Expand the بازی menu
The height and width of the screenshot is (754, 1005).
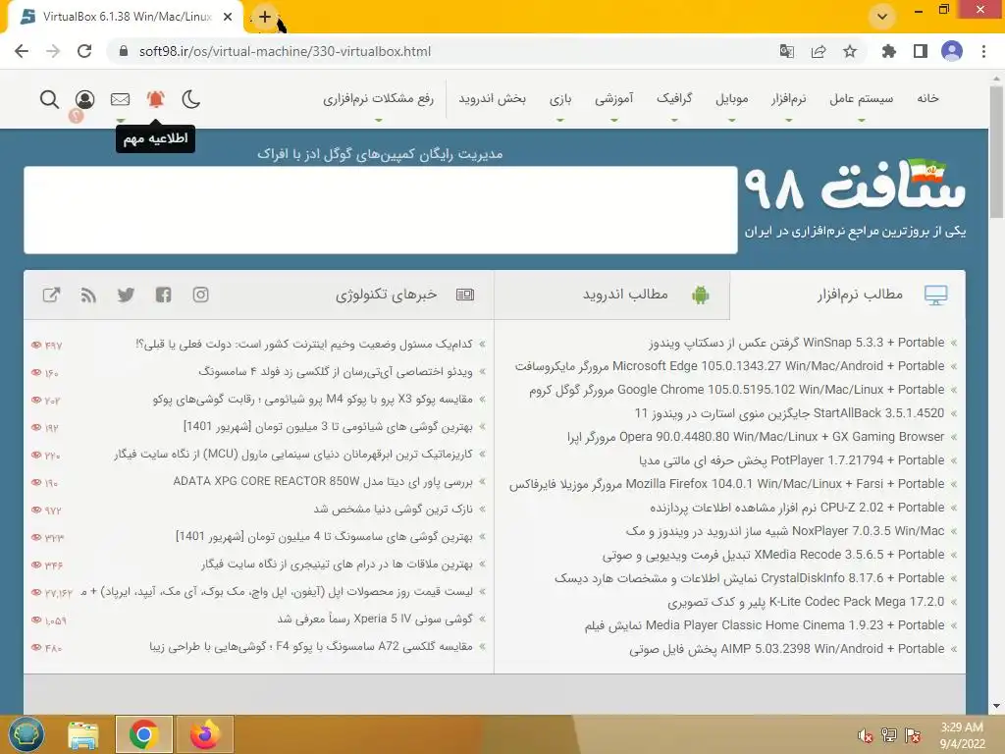click(x=560, y=98)
